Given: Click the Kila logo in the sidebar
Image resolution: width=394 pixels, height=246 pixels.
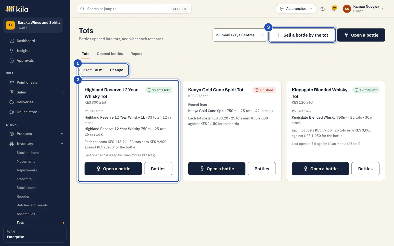Looking at the screenshot, I should pos(17,9).
